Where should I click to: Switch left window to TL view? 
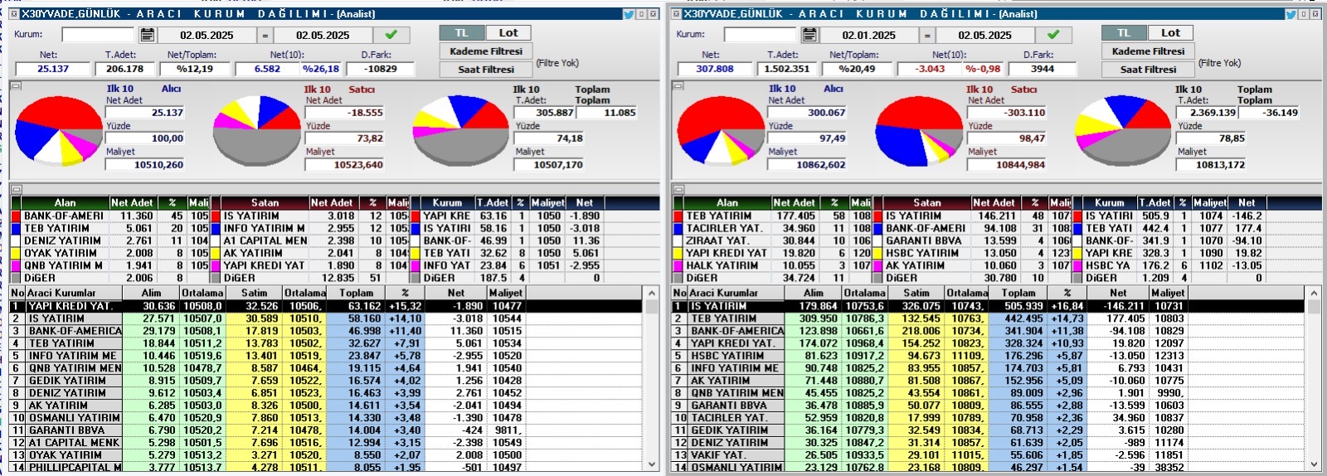pyautogui.click(x=461, y=33)
